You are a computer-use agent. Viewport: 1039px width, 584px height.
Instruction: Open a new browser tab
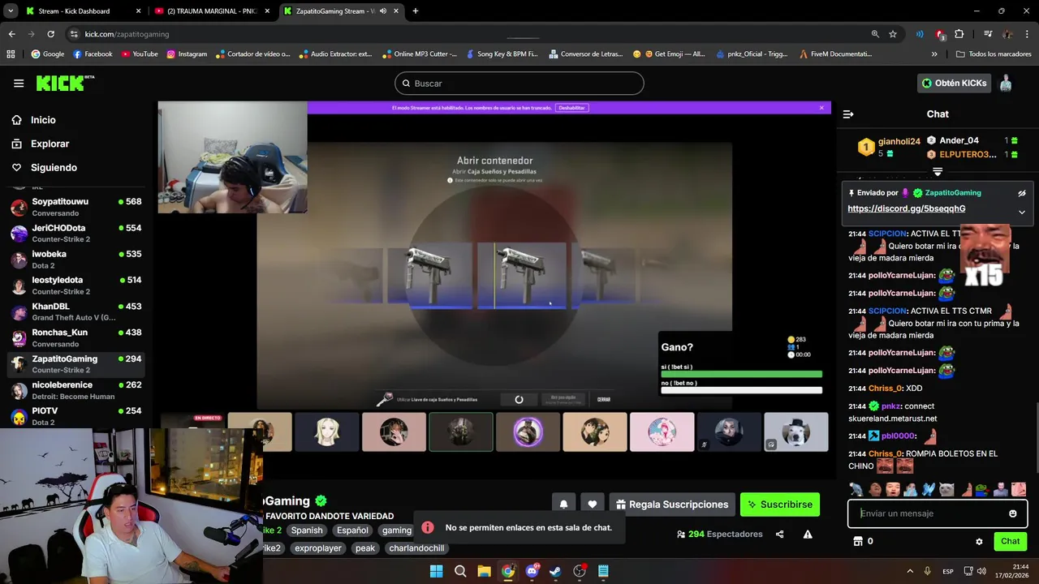(416, 11)
